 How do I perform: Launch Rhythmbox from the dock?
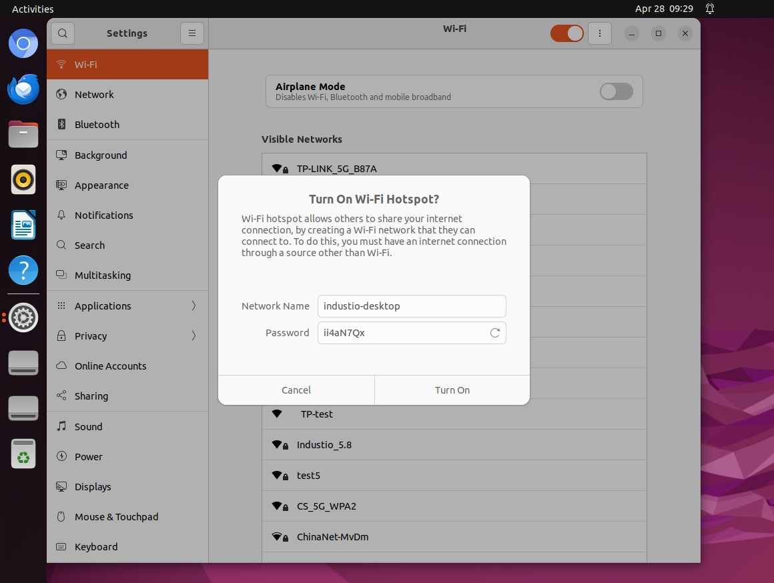tap(23, 179)
